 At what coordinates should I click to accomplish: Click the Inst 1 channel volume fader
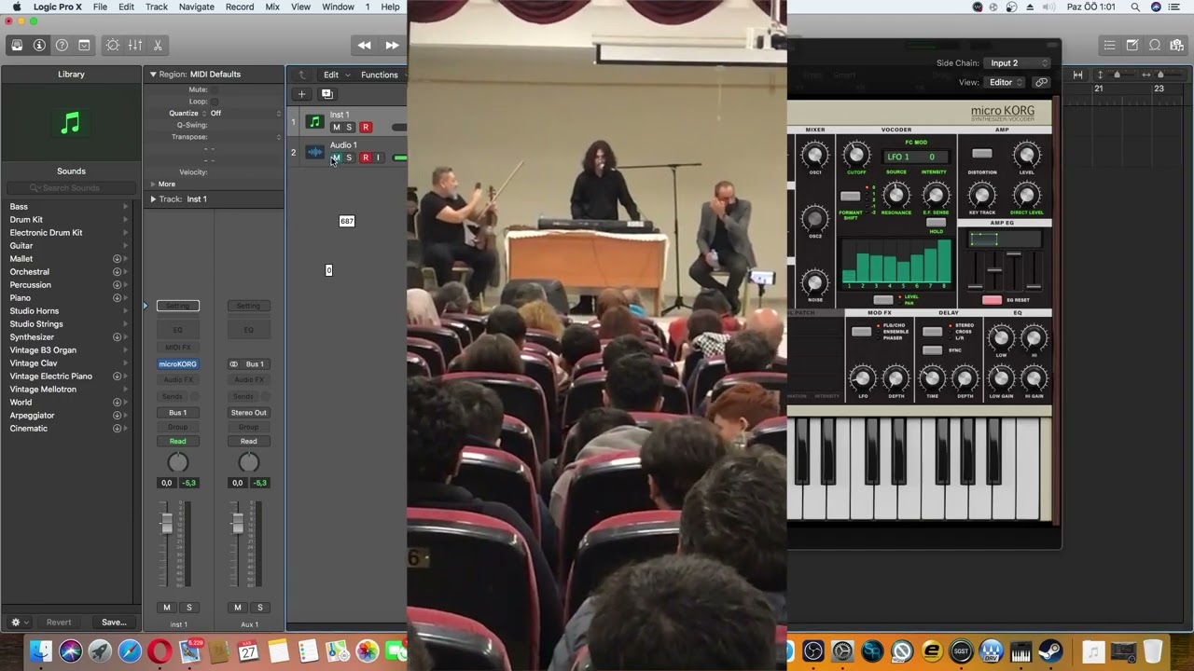click(167, 525)
